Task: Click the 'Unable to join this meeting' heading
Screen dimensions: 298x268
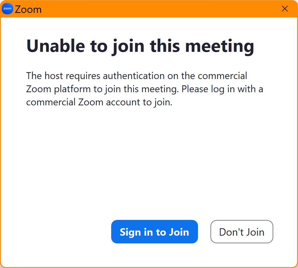Action: coord(140,46)
